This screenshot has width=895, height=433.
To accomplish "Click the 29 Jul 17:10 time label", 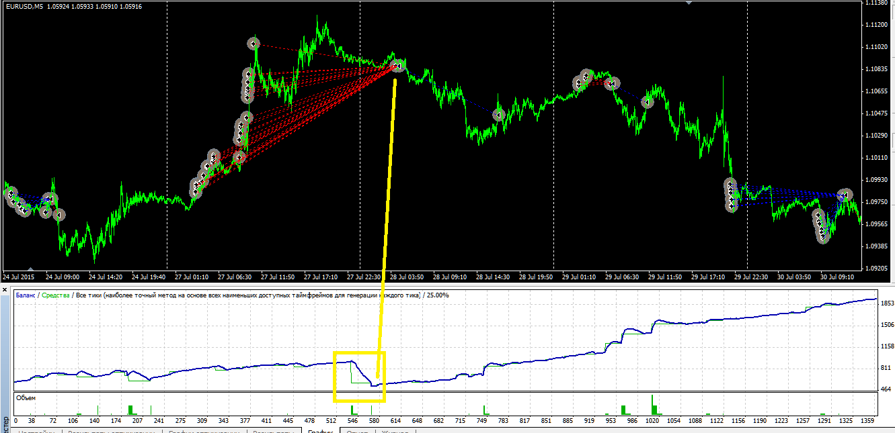I will click(x=707, y=277).
